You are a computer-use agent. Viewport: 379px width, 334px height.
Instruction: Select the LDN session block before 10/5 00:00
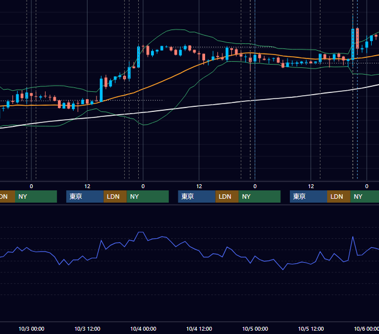click(x=227, y=197)
